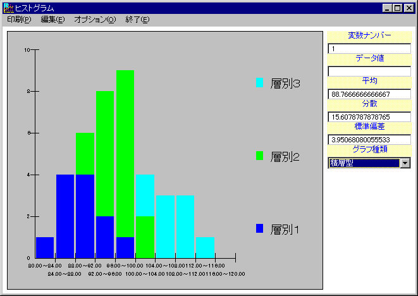Maximize the ヒストグラム window
This screenshot has height=296, width=418.
click(x=398, y=8)
